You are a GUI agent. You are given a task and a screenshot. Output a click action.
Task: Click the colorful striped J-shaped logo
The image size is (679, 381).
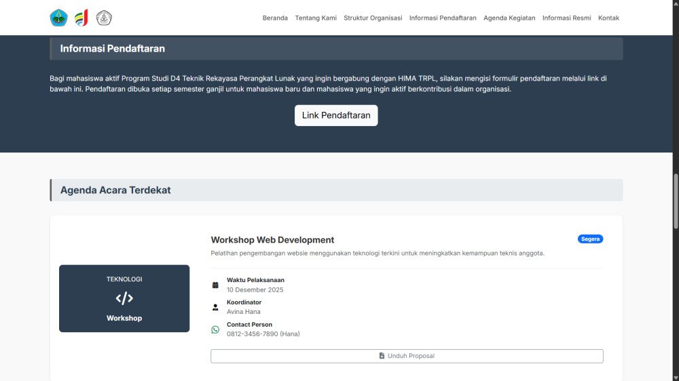coord(81,18)
